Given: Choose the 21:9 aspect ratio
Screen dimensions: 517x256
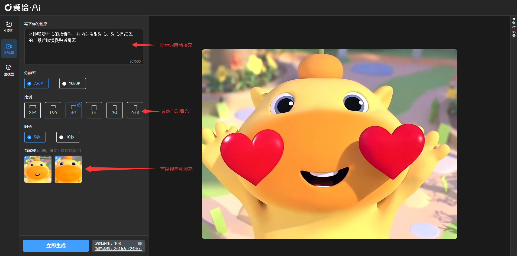Looking at the screenshot, I should [x=33, y=110].
